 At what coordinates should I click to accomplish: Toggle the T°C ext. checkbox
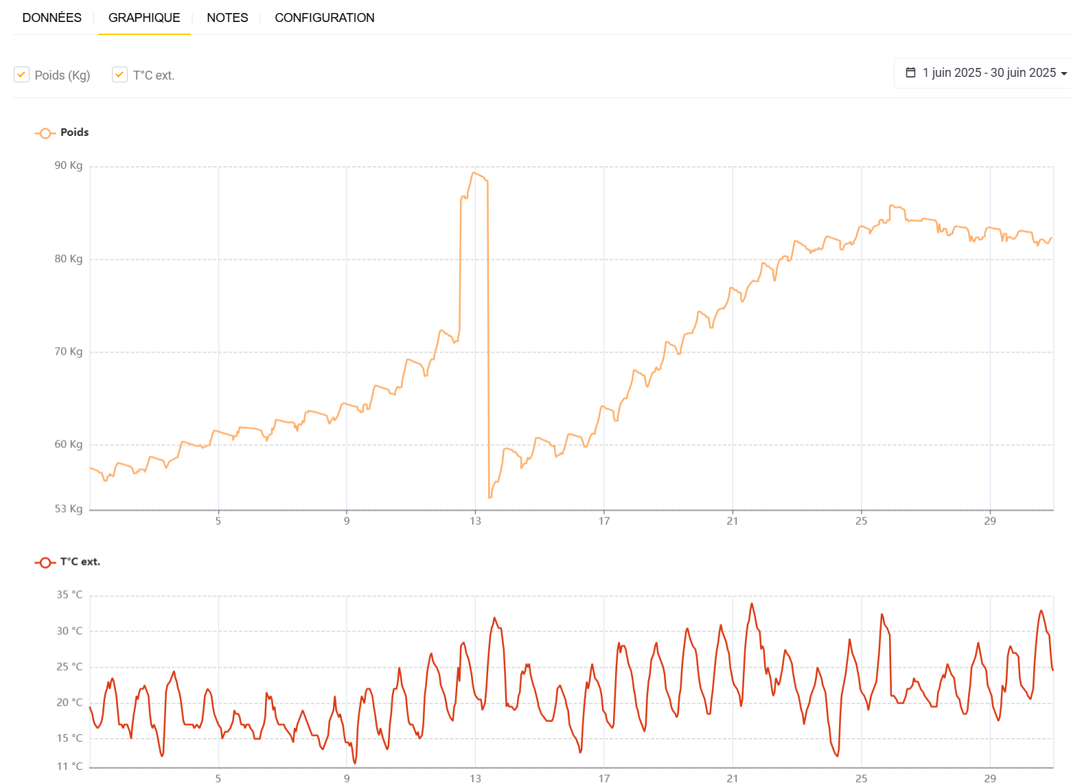point(120,75)
